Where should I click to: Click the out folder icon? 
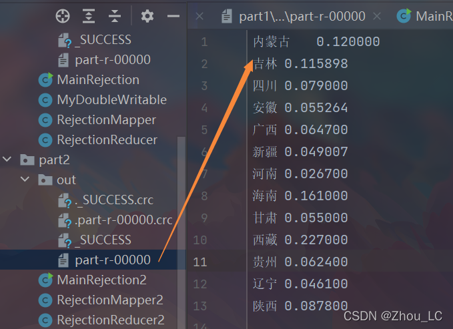[45, 180]
